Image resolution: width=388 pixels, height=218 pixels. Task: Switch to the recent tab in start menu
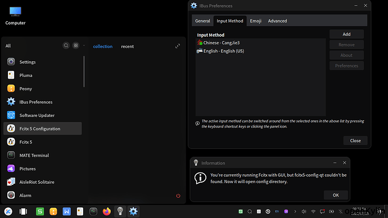(x=127, y=46)
